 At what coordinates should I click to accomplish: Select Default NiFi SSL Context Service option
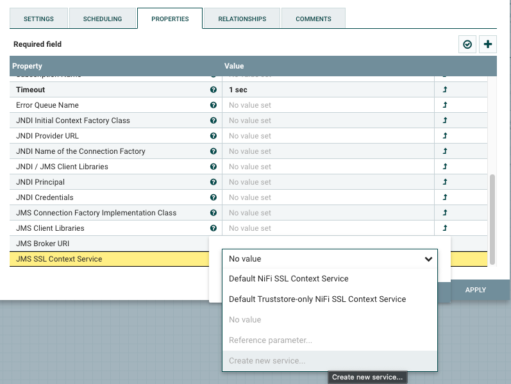coord(289,279)
